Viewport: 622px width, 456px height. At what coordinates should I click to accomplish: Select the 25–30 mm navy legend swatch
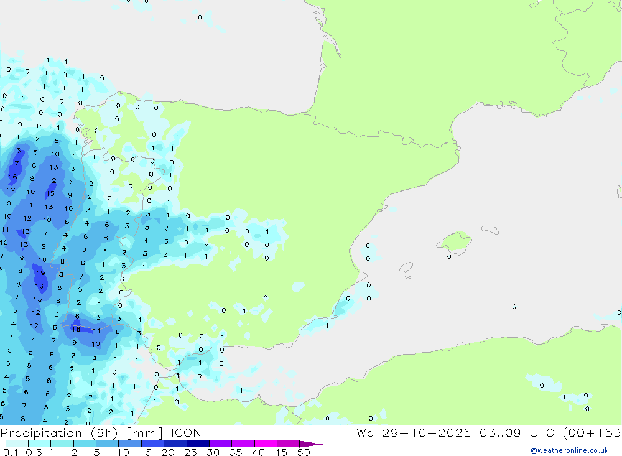click(198, 444)
